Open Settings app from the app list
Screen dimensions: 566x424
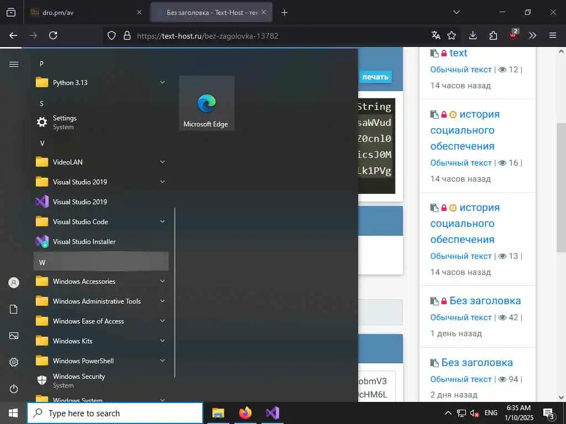click(x=101, y=122)
